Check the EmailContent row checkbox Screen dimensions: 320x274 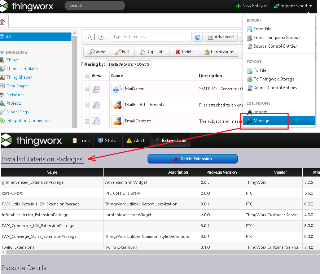[87, 121]
